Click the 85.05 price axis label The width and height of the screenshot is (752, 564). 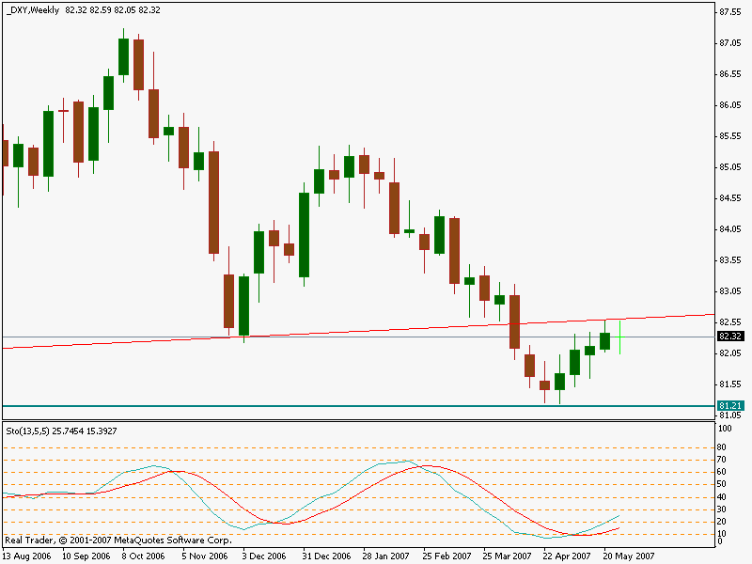pos(729,167)
